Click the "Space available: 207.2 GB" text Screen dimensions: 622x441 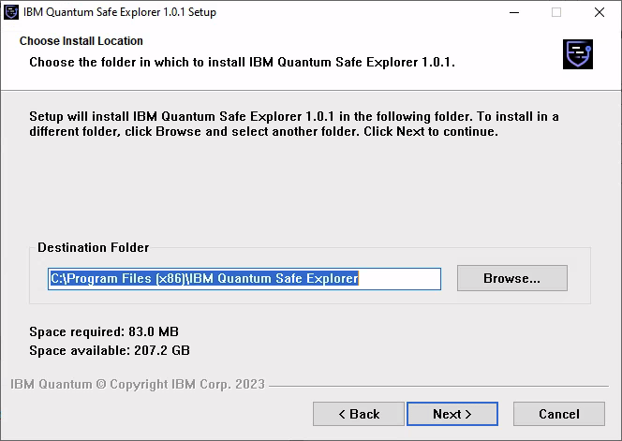click(x=110, y=350)
